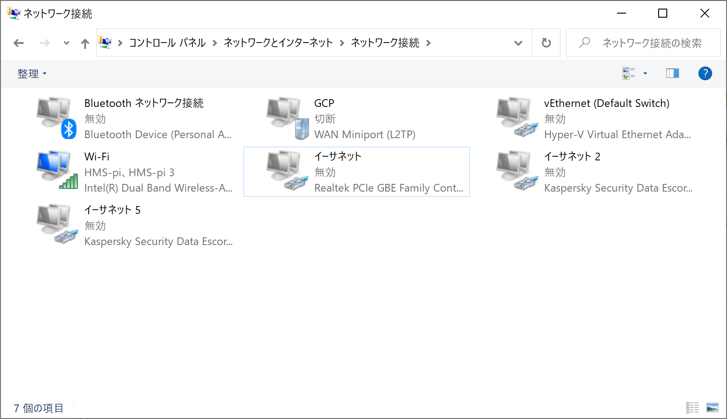Select the Bluetooth ネットワーク接続 adapter icon
Image resolution: width=727 pixels, height=419 pixels.
[x=54, y=118]
